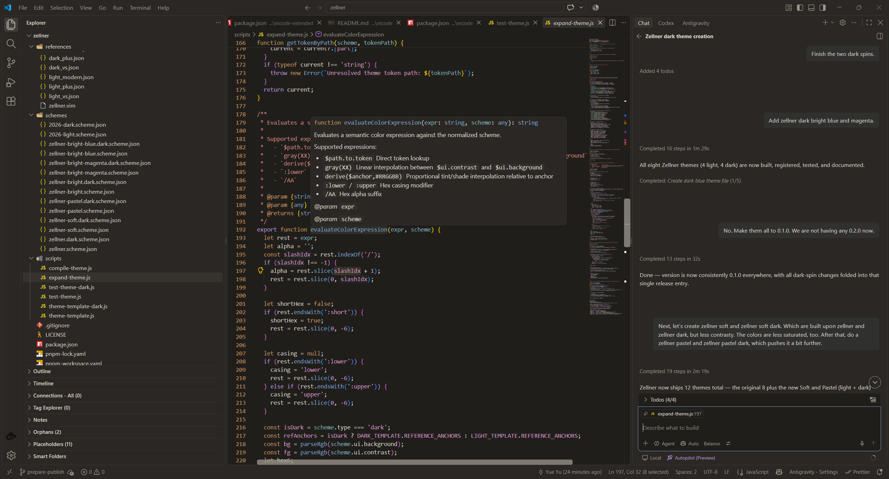The image size is (889, 479).
Task: Maximize the chat panel
Action: [869, 23]
